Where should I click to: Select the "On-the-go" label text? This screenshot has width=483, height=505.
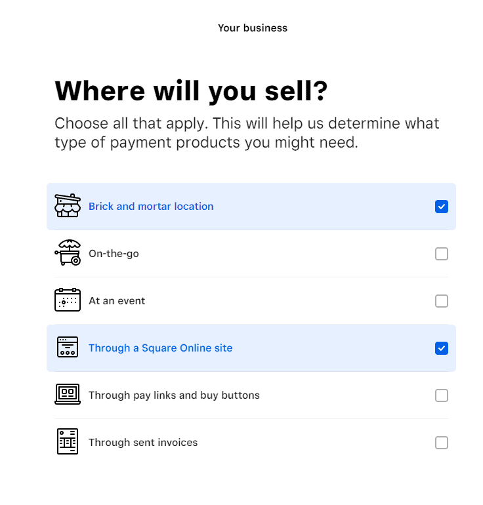[114, 254]
